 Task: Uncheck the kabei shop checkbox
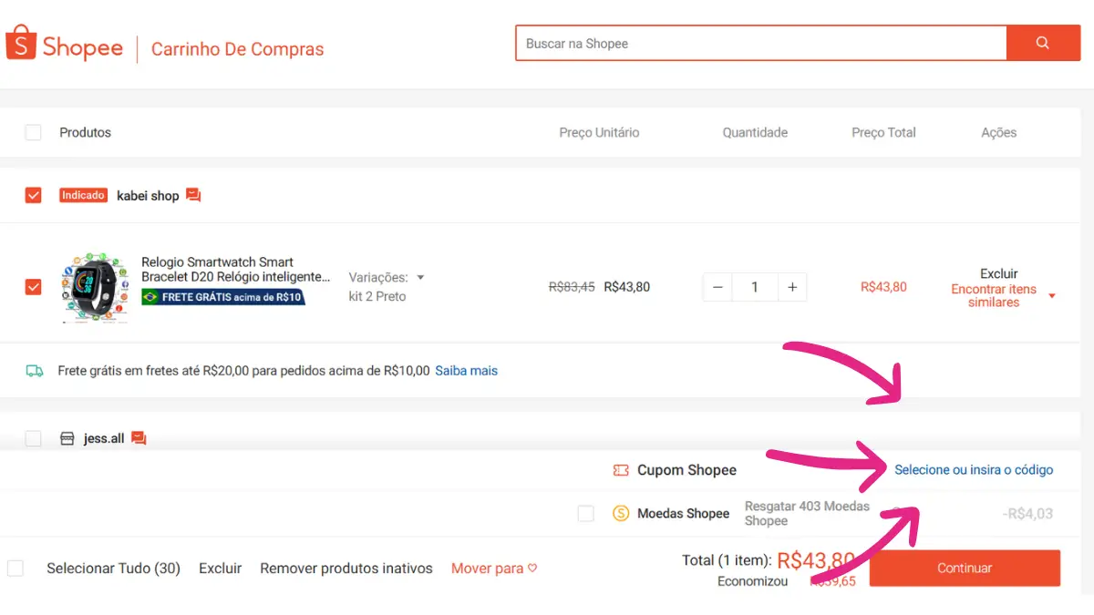point(33,195)
